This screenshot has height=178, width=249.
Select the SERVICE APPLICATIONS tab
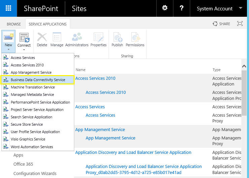point(47,24)
